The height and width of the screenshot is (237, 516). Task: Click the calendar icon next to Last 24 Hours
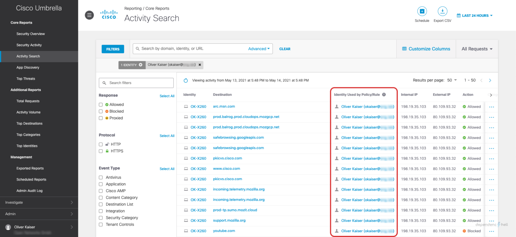(459, 15)
